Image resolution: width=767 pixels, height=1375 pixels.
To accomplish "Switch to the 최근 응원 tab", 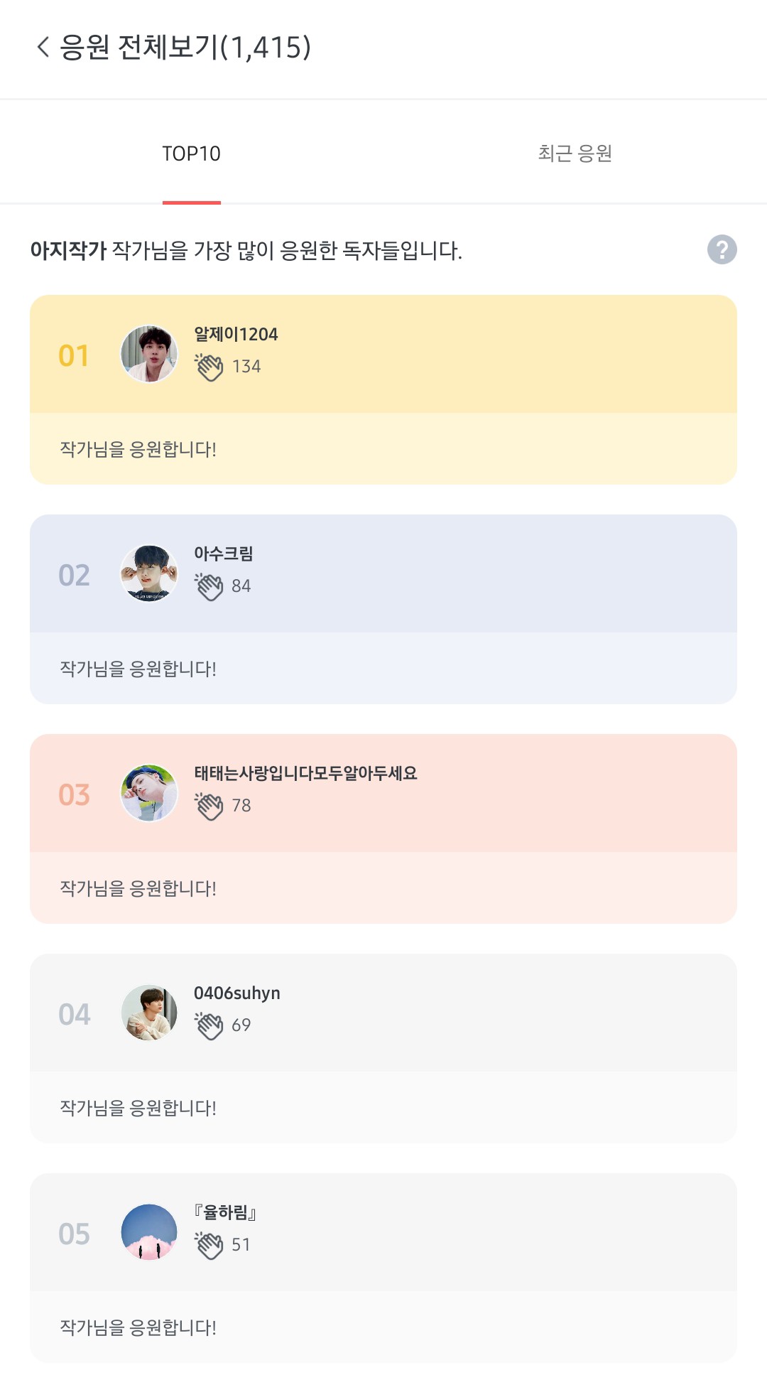I will coord(575,153).
